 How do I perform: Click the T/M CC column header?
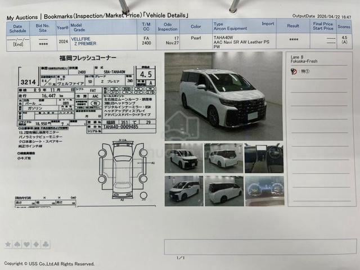click(146, 26)
